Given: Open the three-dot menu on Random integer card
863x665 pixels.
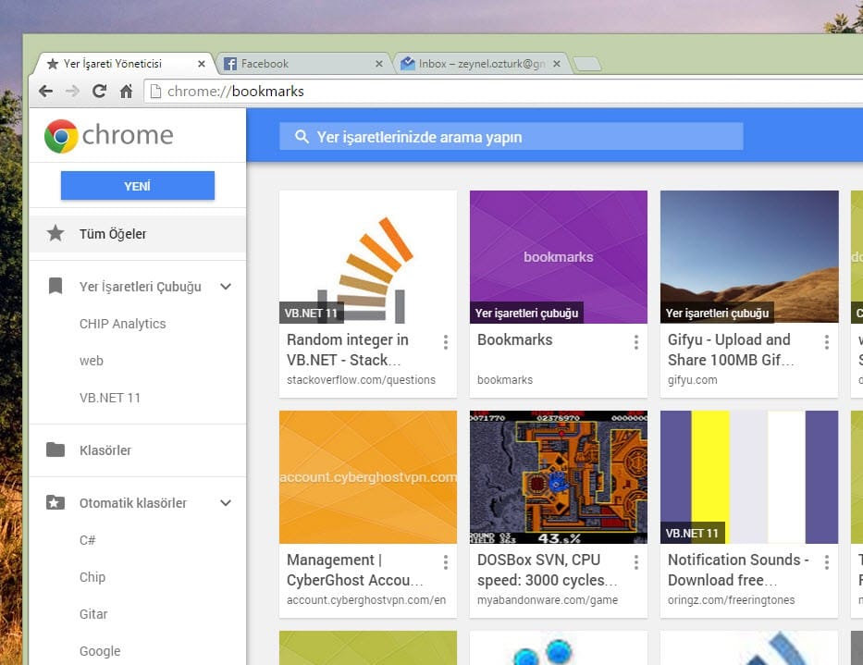Looking at the screenshot, I should 445,342.
